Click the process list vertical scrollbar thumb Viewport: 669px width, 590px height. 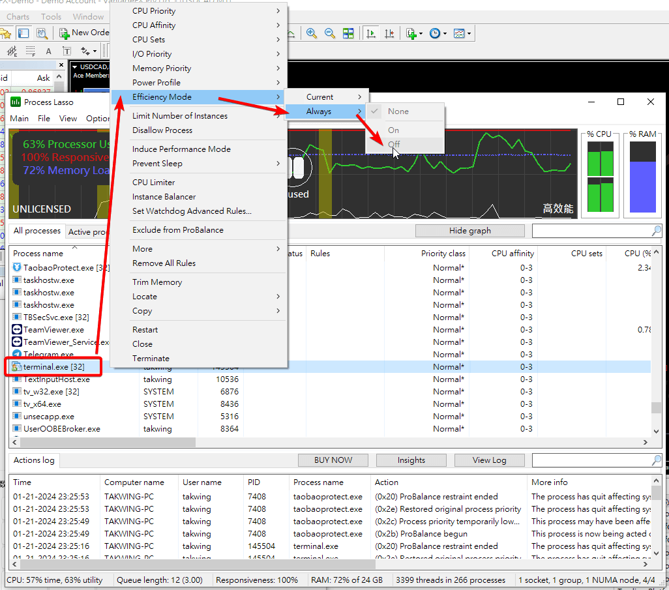click(x=656, y=407)
